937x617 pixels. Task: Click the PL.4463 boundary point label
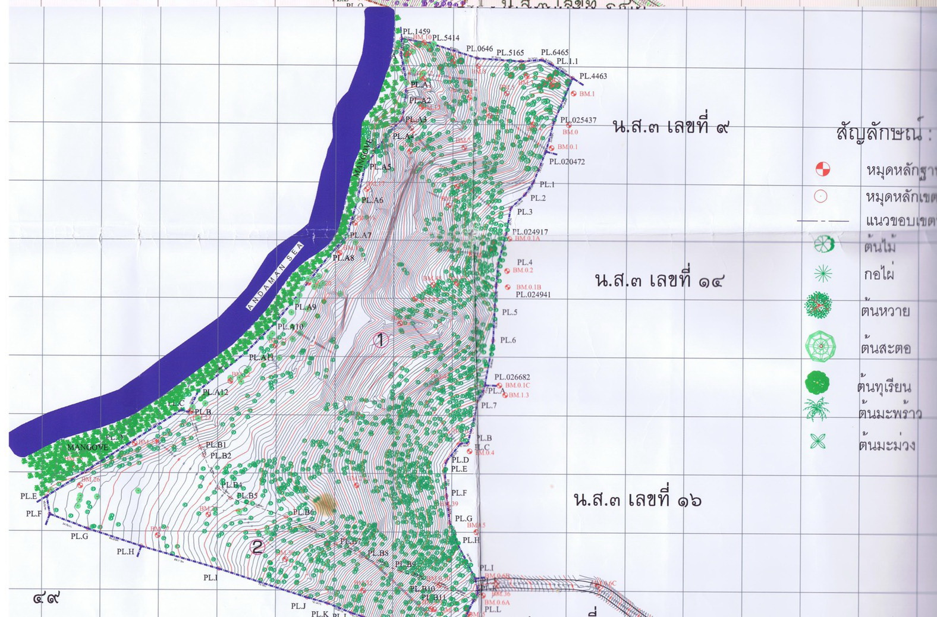(593, 76)
